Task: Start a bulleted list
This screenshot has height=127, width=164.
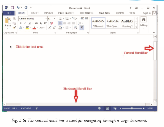Action: click(60, 18)
